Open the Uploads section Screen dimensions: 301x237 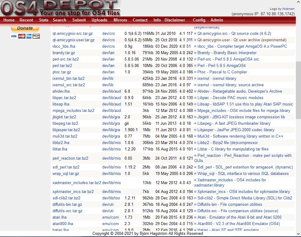[x=99, y=20]
